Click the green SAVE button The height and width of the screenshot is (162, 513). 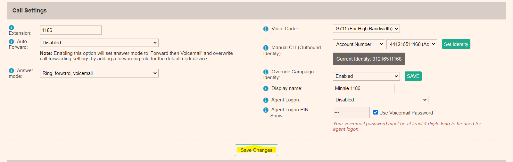(413, 76)
